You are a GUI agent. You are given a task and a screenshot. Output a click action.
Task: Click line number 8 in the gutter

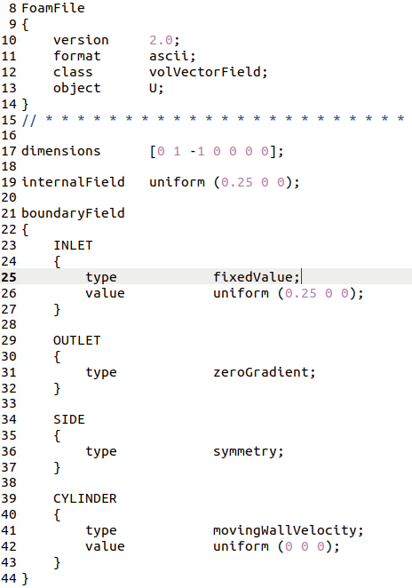(12, 8)
